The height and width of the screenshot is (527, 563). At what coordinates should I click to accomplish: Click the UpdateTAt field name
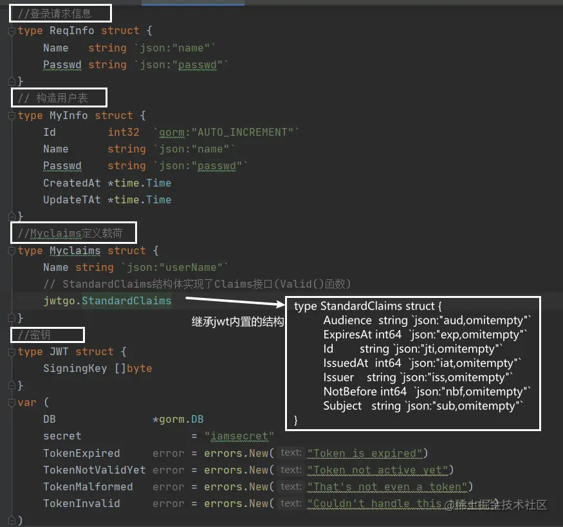(x=72, y=199)
